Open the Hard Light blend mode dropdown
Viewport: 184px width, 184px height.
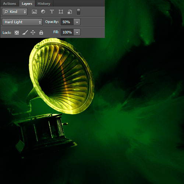tap(22, 22)
